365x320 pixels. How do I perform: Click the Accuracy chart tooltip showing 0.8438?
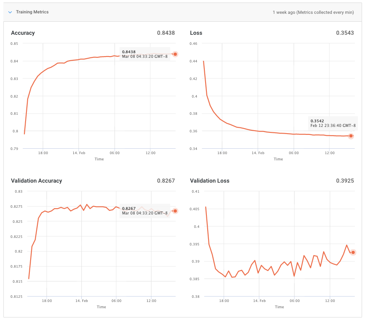pos(145,54)
